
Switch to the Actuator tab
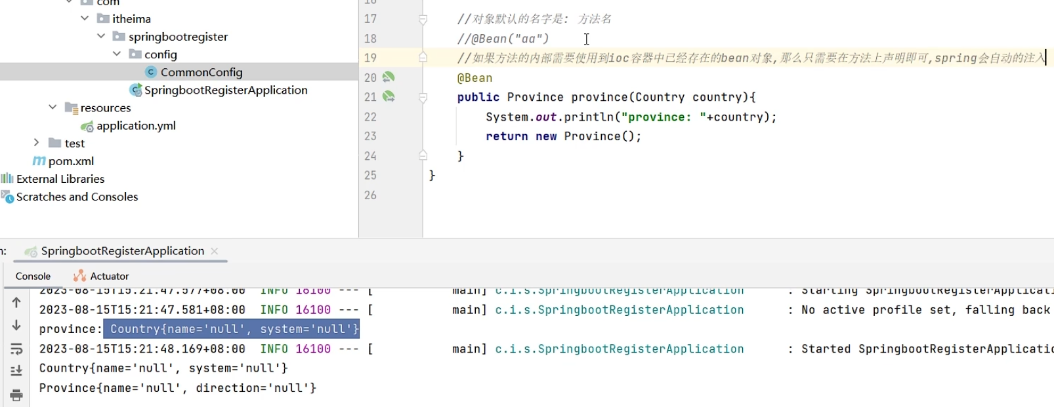click(102, 276)
